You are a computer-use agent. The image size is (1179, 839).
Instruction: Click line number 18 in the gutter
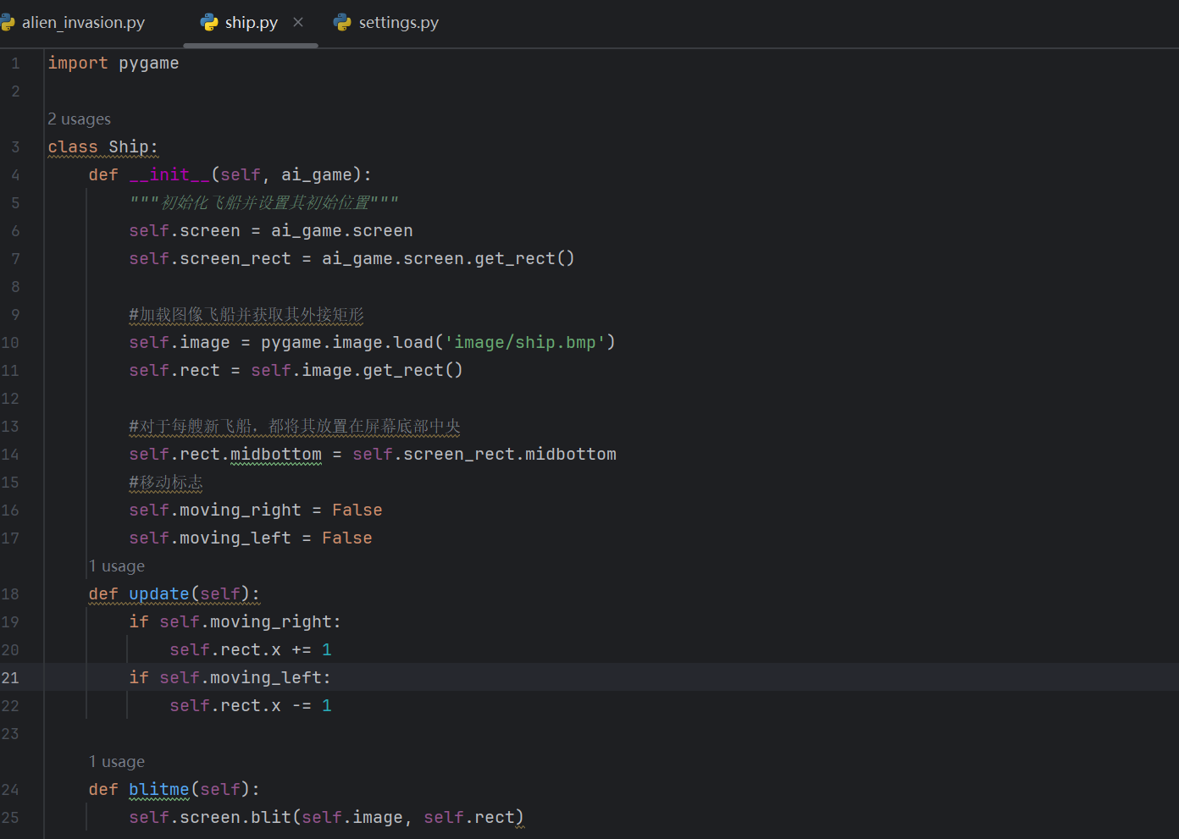click(10, 594)
